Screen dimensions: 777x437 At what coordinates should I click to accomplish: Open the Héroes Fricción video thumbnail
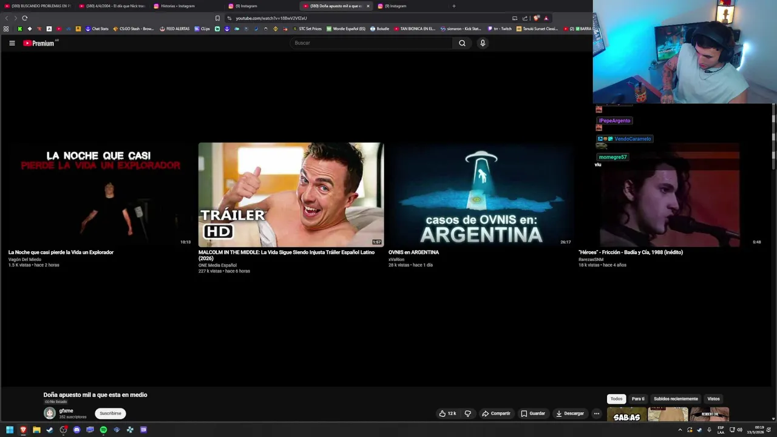coord(671,195)
